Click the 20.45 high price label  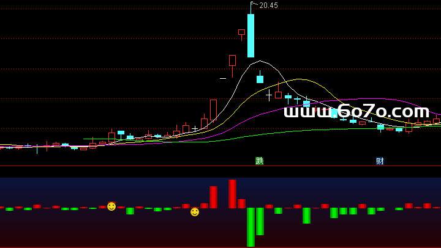pos(268,5)
